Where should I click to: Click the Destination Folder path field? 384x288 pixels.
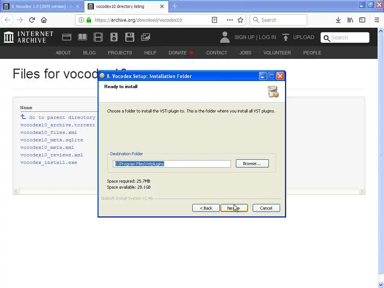pyautogui.click(x=172, y=164)
